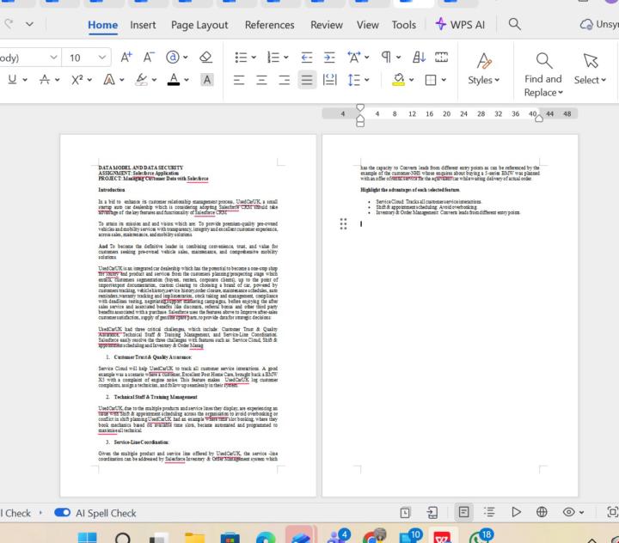Open the Review tab
This screenshot has width=619, height=543.
coord(327,25)
